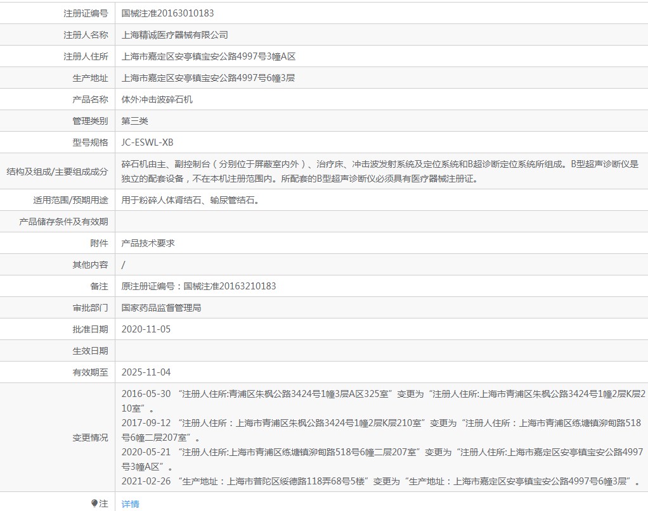648x511 pixels.
Task: Click the 附件 label
Action: [x=99, y=243]
